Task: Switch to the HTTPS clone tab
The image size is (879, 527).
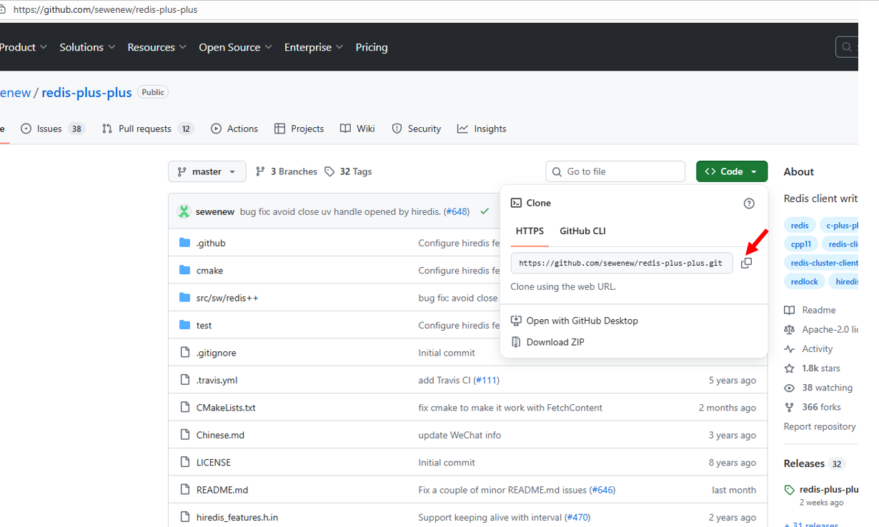Action: pyautogui.click(x=530, y=231)
